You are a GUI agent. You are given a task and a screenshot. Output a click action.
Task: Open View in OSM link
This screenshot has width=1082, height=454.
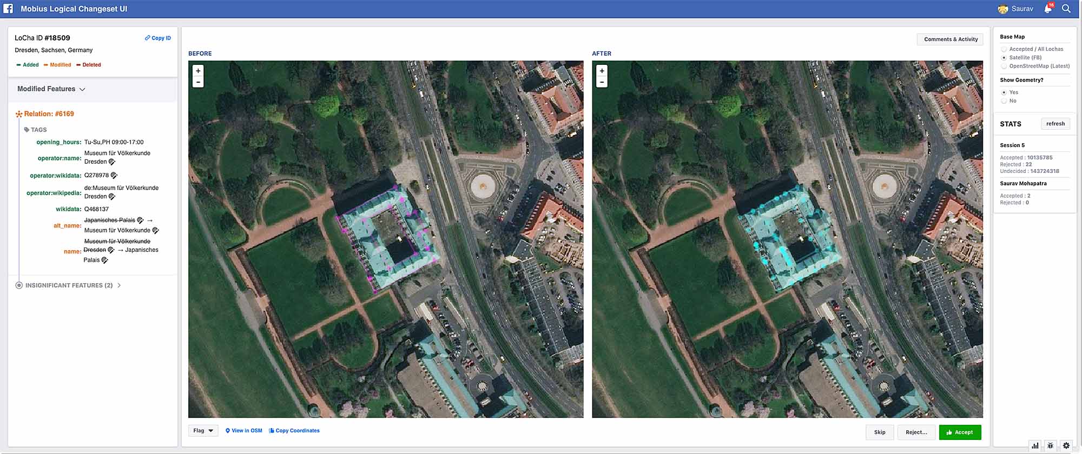tap(244, 431)
